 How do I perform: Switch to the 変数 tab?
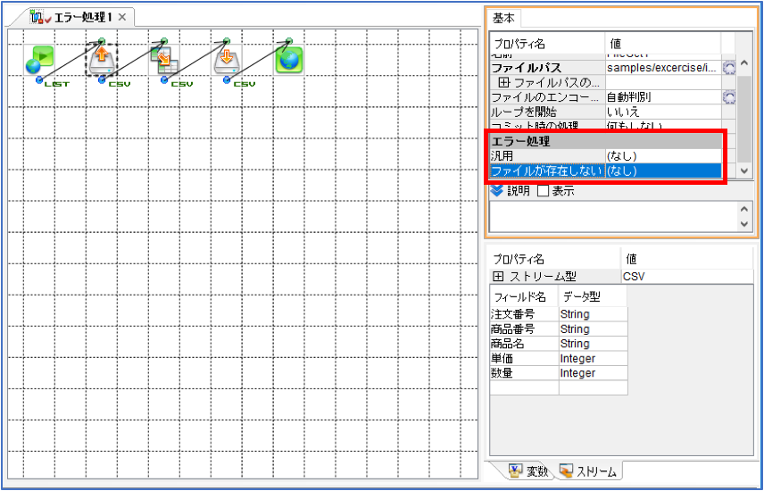[x=528, y=471]
